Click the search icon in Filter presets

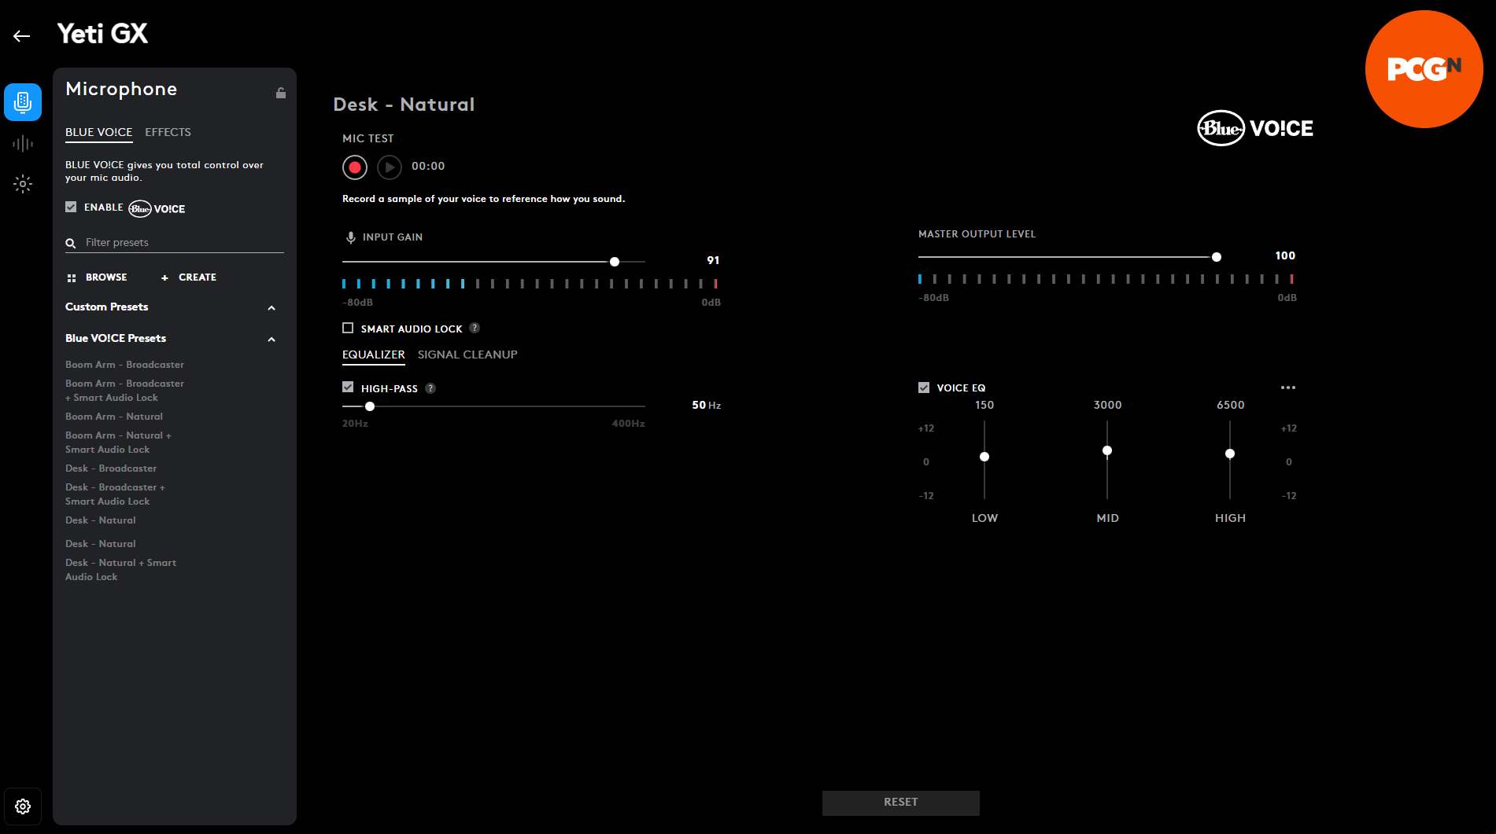(x=71, y=243)
